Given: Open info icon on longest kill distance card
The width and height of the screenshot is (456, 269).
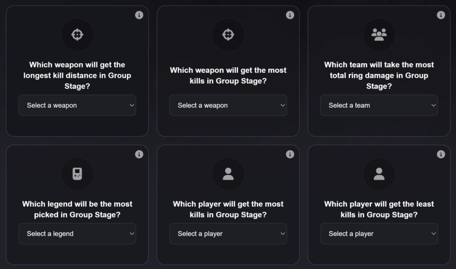Looking at the screenshot, I should click(x=139, y=15).
